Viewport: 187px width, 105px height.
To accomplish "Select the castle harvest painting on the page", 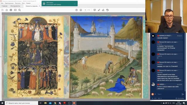I will pyautogui.click(x=106, y=57).
